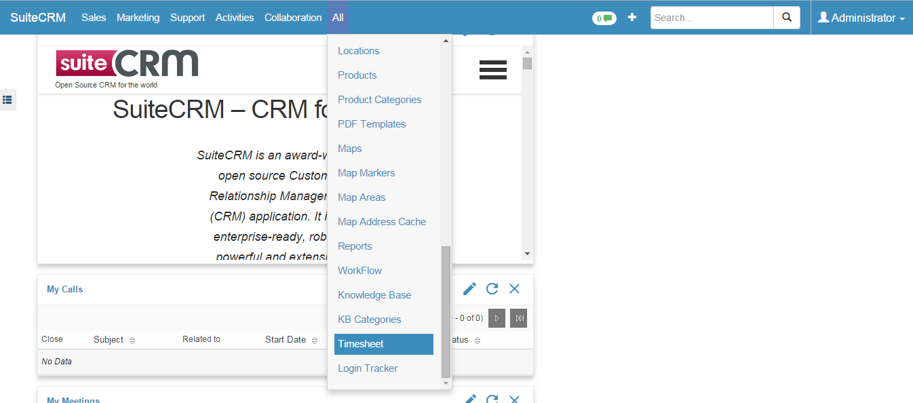
Task: Sort My Calls by Start Date
Action: pyautogui.click(x=292, y=340)
